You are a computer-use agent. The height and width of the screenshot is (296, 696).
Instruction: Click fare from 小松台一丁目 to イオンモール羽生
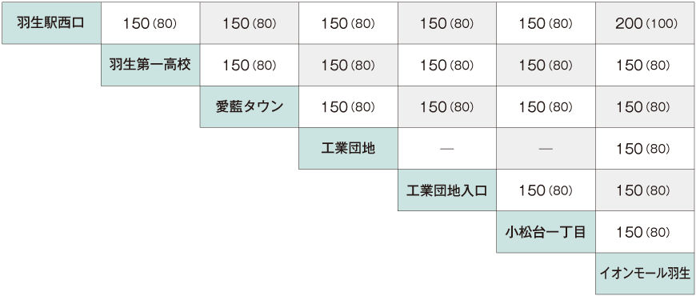[645, 232]
